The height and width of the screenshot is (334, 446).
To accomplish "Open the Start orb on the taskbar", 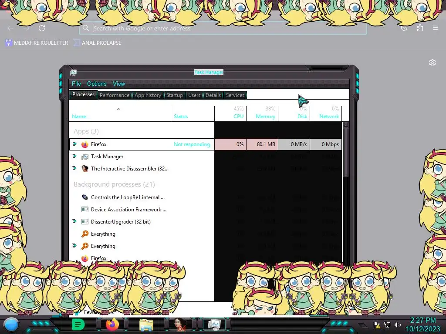I will click(x=11, y=324).
